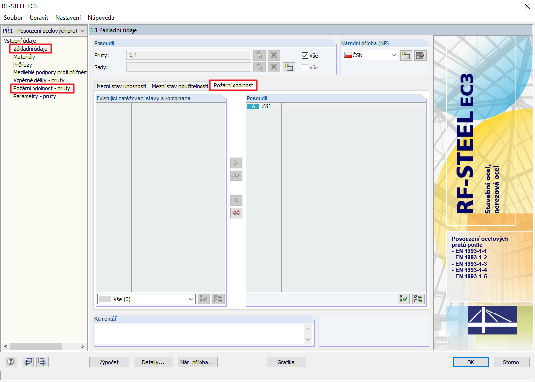Pick member sets graphically for Sady
The height and width of the screenshot is (382, 535).
(x=259, y=67)
